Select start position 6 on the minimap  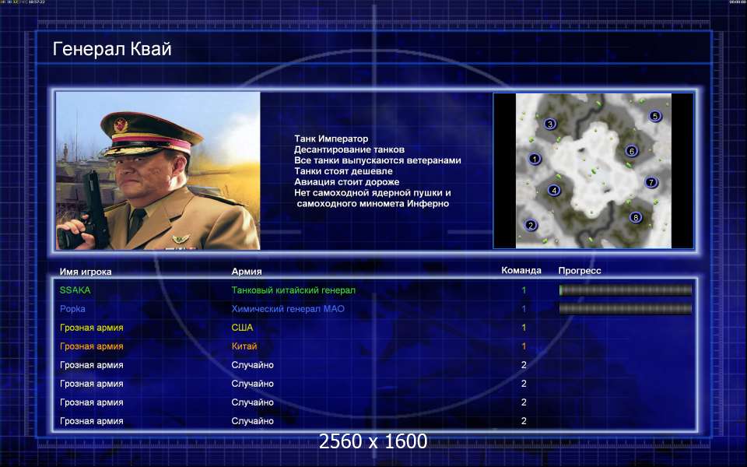[632, 151]
